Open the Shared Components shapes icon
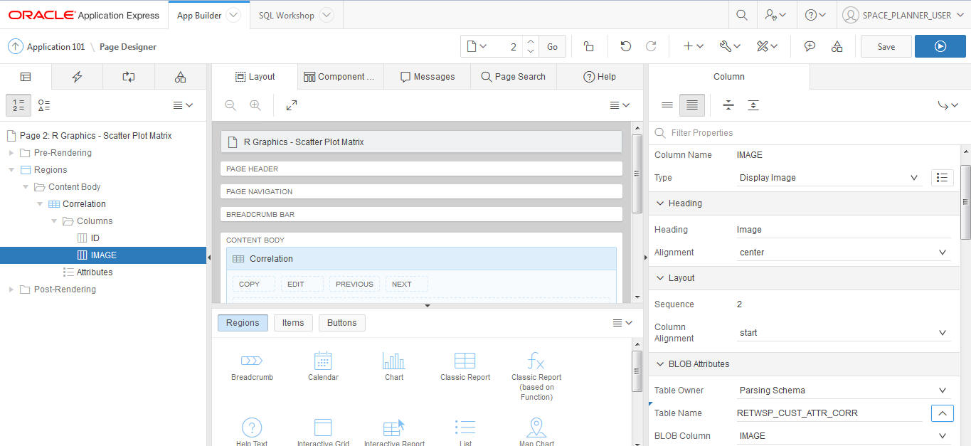The image size is (971, 446). pos(837,46)
